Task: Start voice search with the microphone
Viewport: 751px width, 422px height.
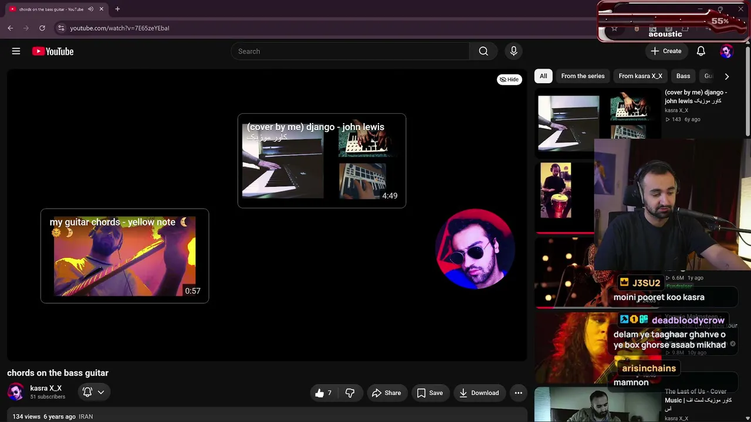Action: [513, 52]
